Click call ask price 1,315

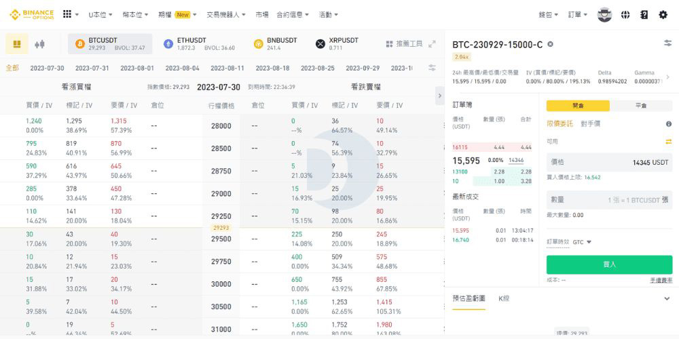click(x=119, y=121)
